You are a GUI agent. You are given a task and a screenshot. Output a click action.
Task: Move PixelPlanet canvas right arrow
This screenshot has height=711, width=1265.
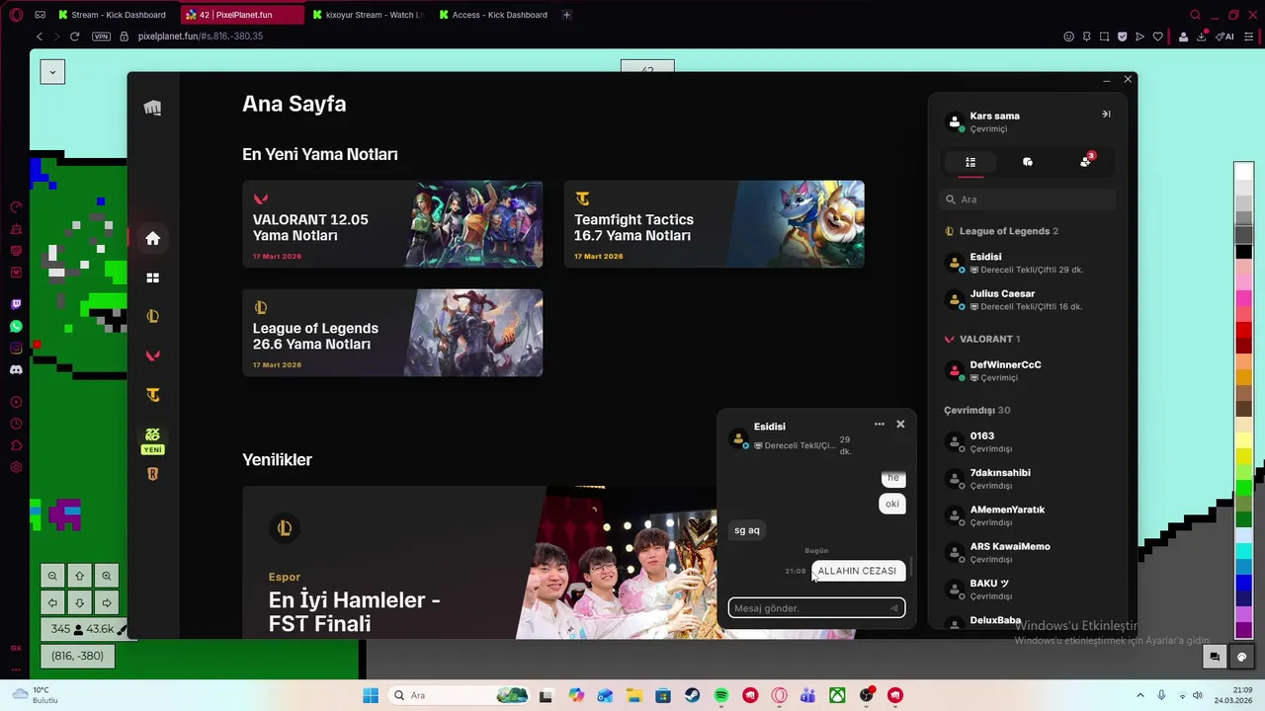106,602
